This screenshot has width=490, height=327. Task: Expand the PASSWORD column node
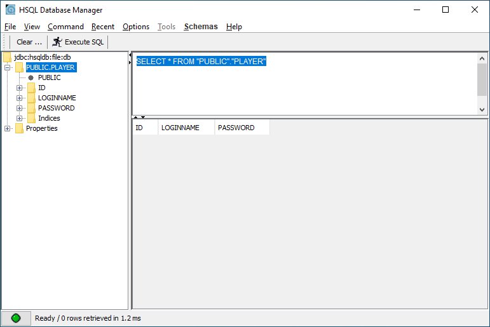point(20,108)
